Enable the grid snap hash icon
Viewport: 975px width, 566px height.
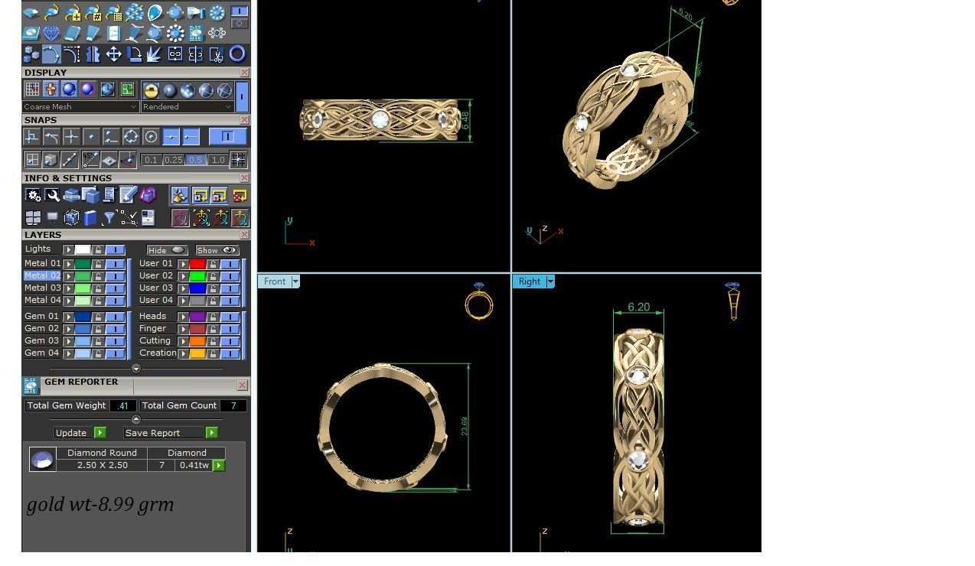click(x=238, y=160)
